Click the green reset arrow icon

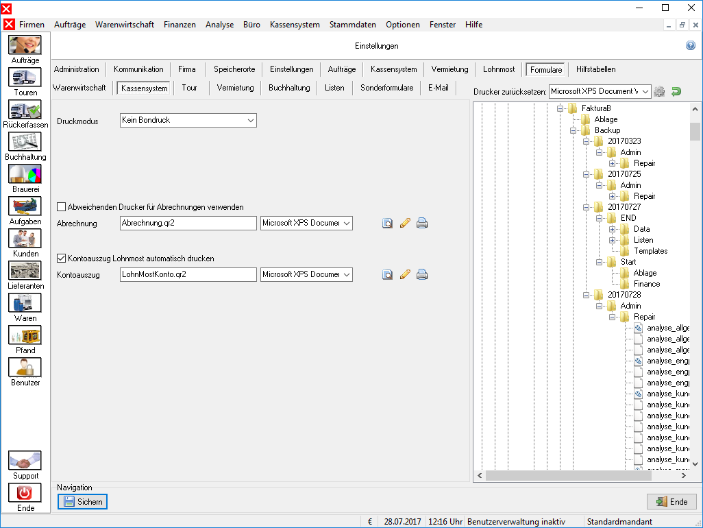676,91
